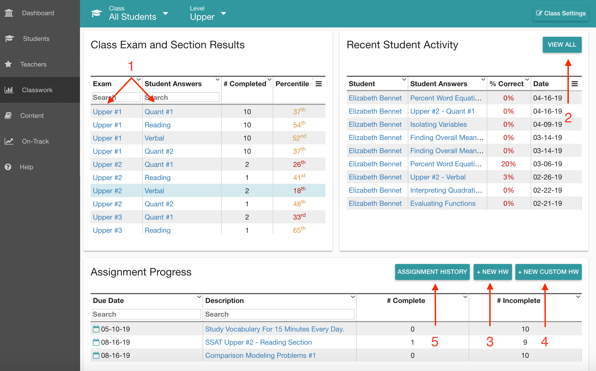Expand the # Complete column chevron
The image size is (596, 371).
click(x=465, y=297)
